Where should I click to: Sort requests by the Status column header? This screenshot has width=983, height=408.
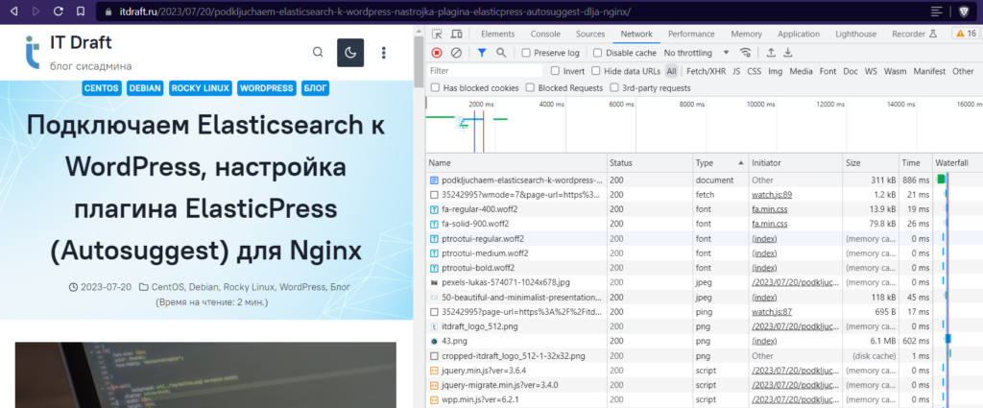pyautogui.click(x=650, y=163)
